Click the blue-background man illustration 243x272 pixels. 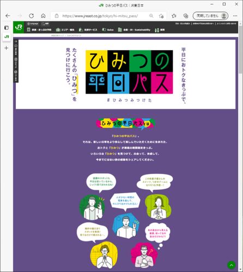(126, 226)
